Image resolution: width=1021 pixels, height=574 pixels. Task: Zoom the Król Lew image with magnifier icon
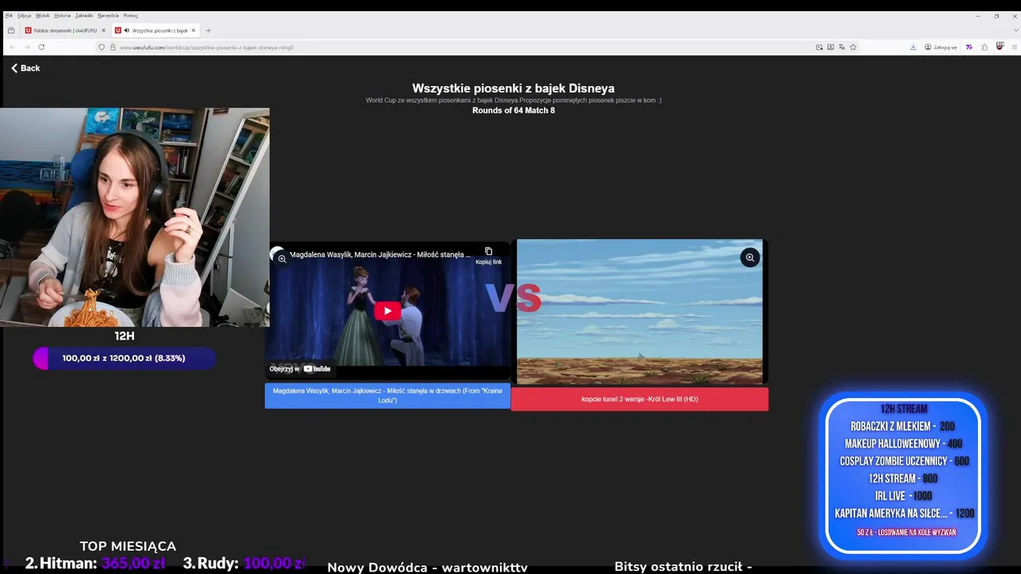tap(750, 258)
